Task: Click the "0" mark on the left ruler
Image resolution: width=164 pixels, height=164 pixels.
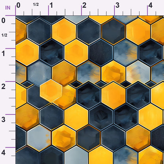Action: coord(4,20)
